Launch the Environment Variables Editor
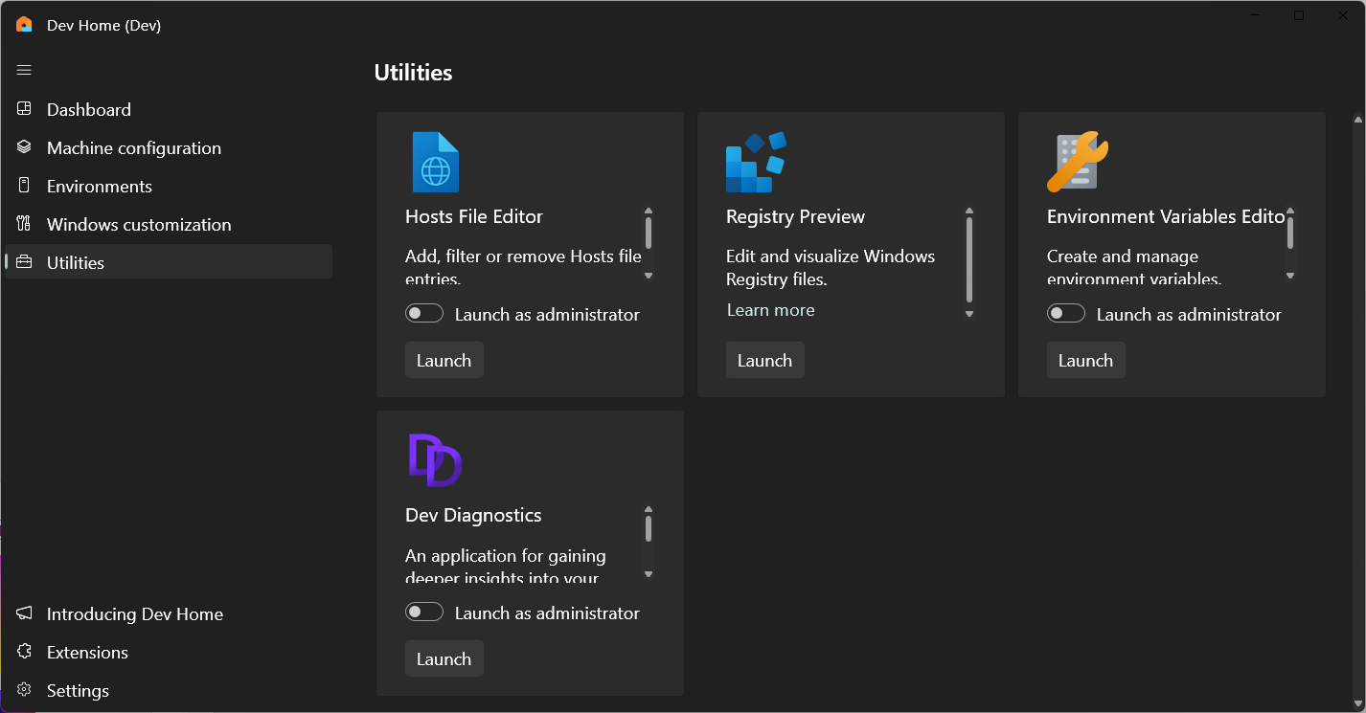This screenshot has width=1366, height=713. [x=1085, y=360]
